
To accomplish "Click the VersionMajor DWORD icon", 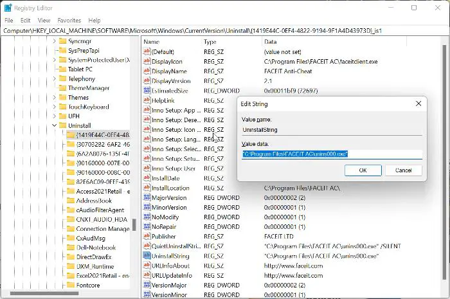I will (147, 285).
